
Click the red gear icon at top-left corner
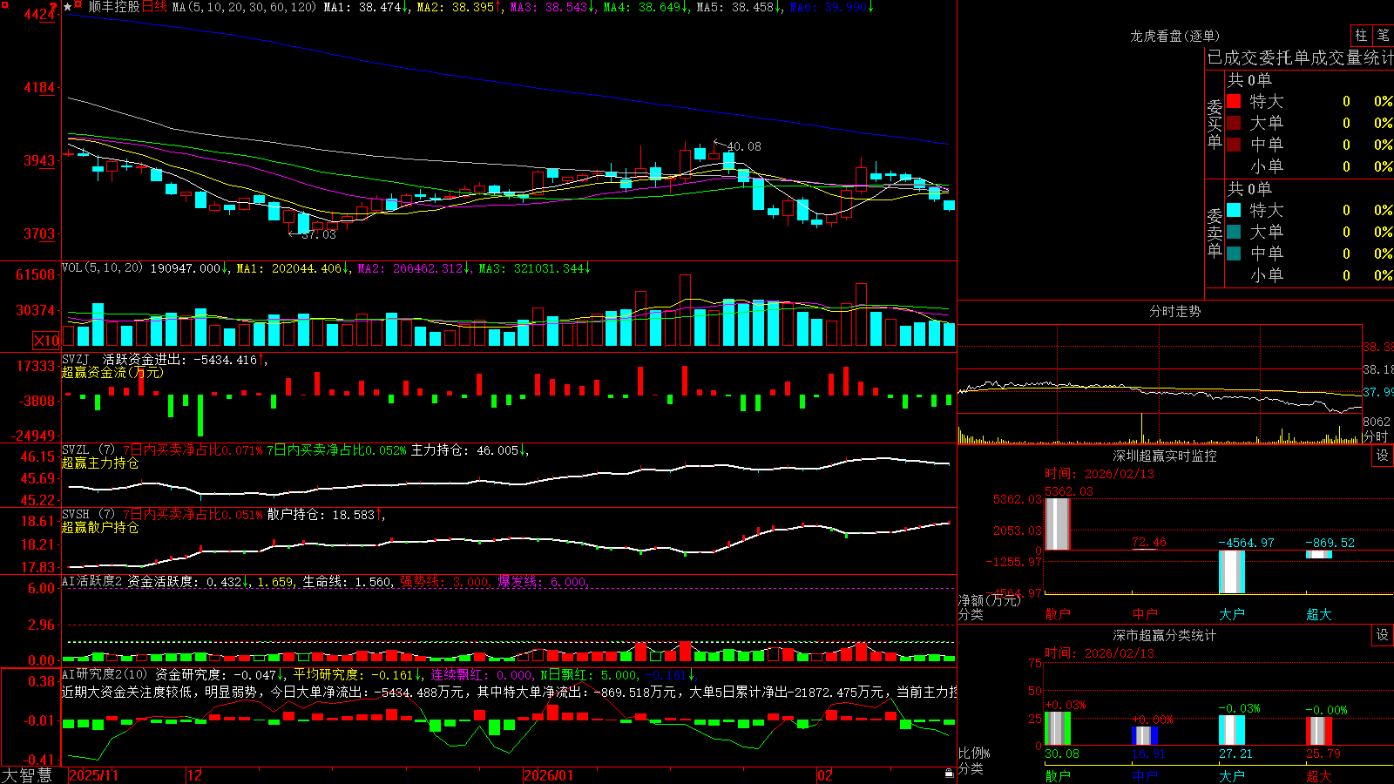5,5
